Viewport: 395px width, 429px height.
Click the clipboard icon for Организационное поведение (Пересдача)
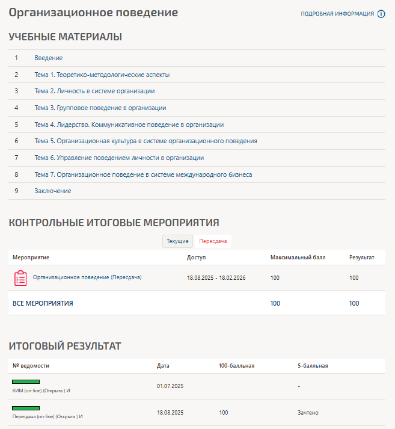[20, 278]
